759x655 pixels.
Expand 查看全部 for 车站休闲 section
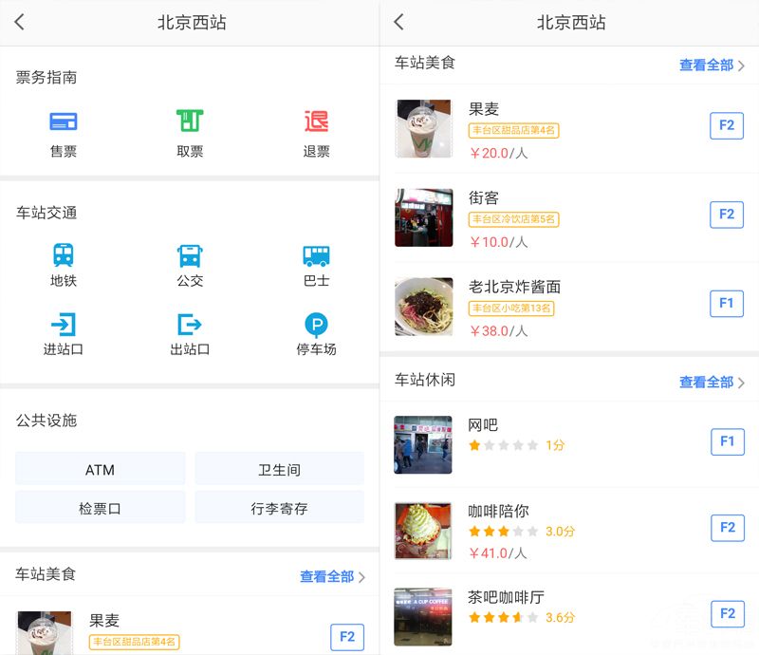[x=712, y=383]
